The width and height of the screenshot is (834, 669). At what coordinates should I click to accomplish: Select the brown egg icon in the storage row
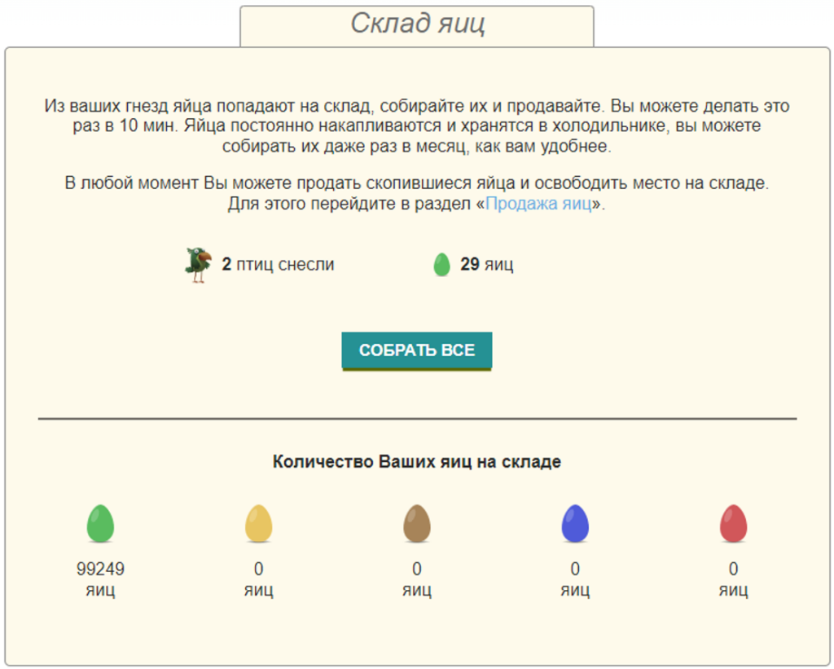[417, 523]
